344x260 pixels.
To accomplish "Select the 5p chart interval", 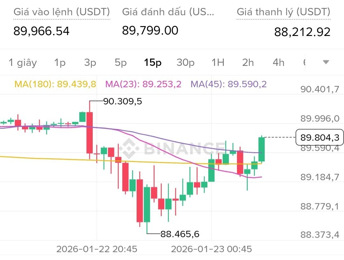I will (121, 63).
